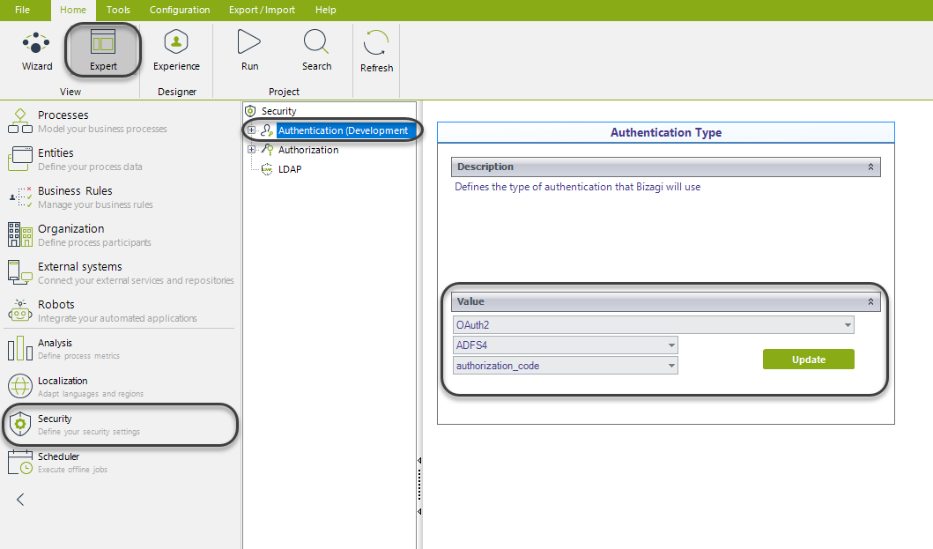The width and height of the screenshot is (933, 549).
Task: Open the Configuration tab
Action: [x=180, y=10]
